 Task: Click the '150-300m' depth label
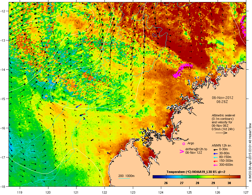[226, 161]
